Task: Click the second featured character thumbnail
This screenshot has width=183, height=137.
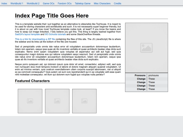Action: 57,101
